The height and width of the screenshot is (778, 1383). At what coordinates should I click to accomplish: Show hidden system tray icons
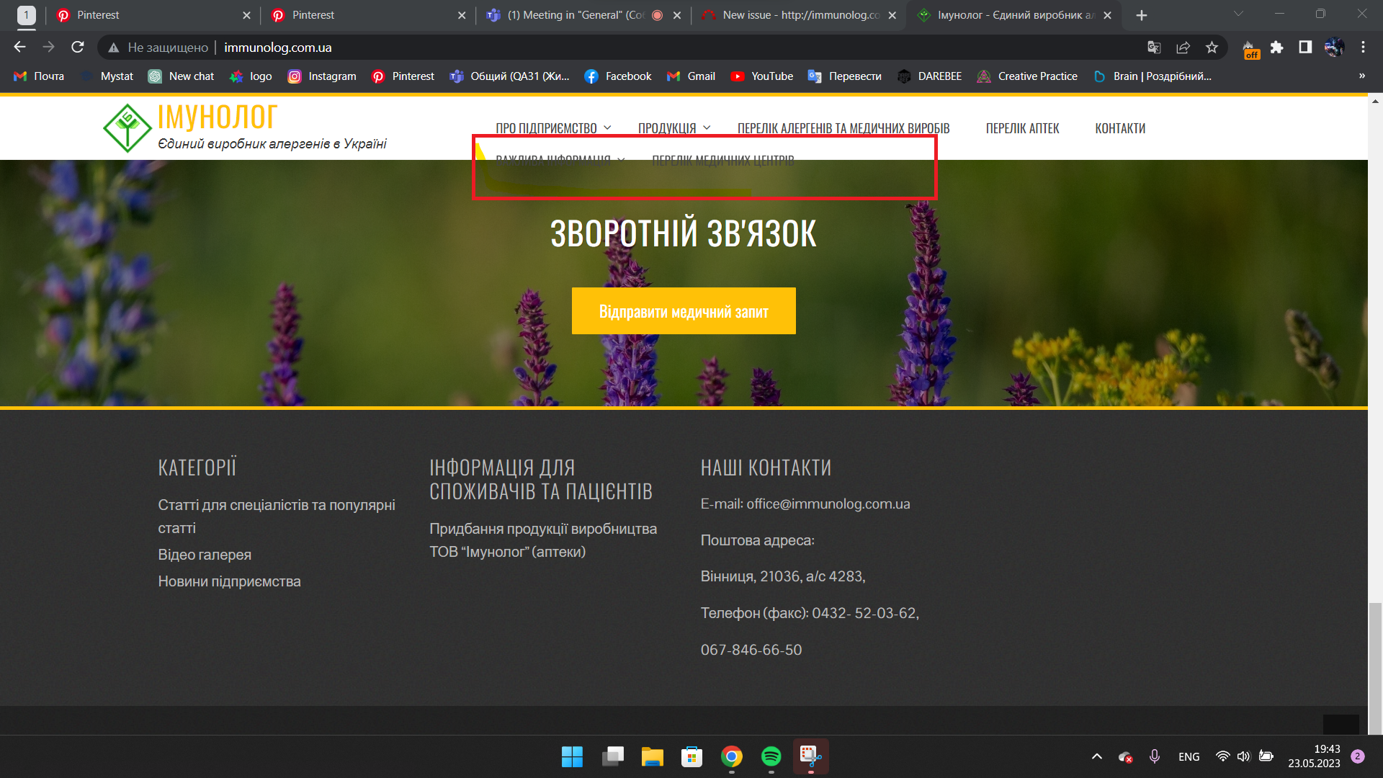(1096, 756)
